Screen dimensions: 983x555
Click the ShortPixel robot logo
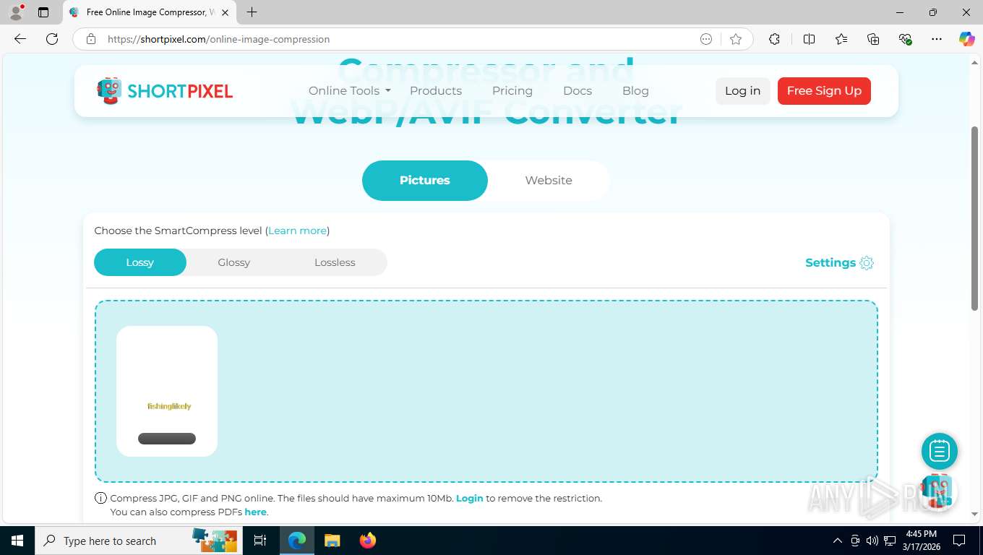(165, 91)
